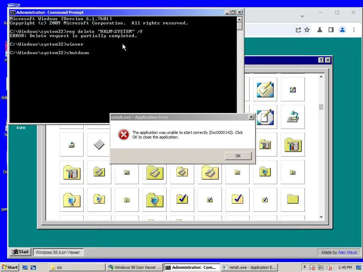Click the icon viewer scrollbar down arrow
Viewport: 363px width, 272px height.
(321, 217)
